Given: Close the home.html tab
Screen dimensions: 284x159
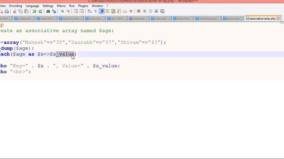Looking at the screenshot, I should click(x=192, y=19).
